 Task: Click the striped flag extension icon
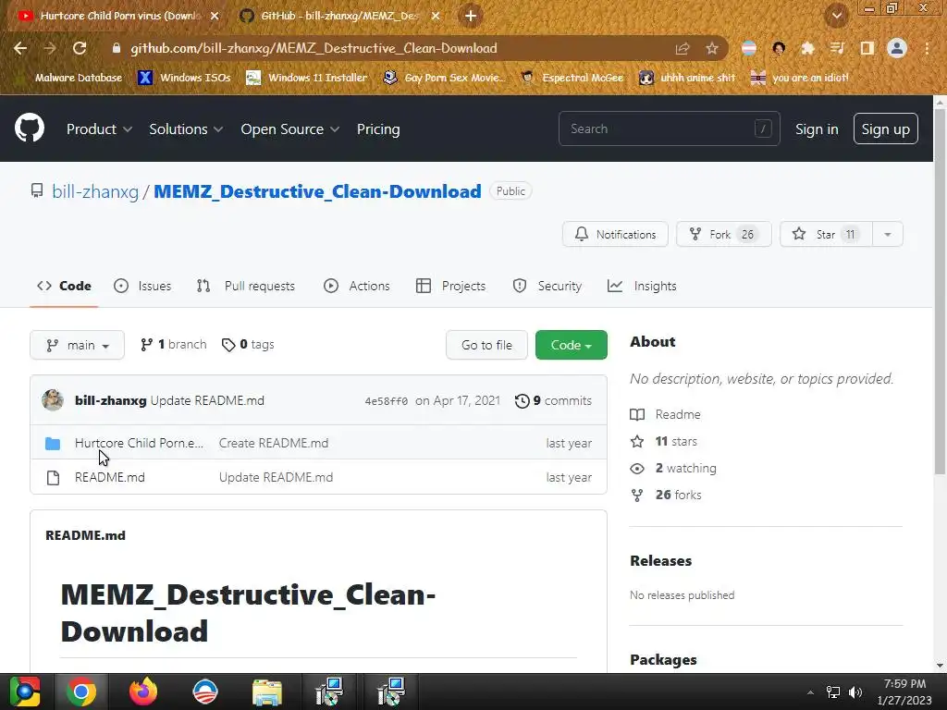tap(749, 48)
